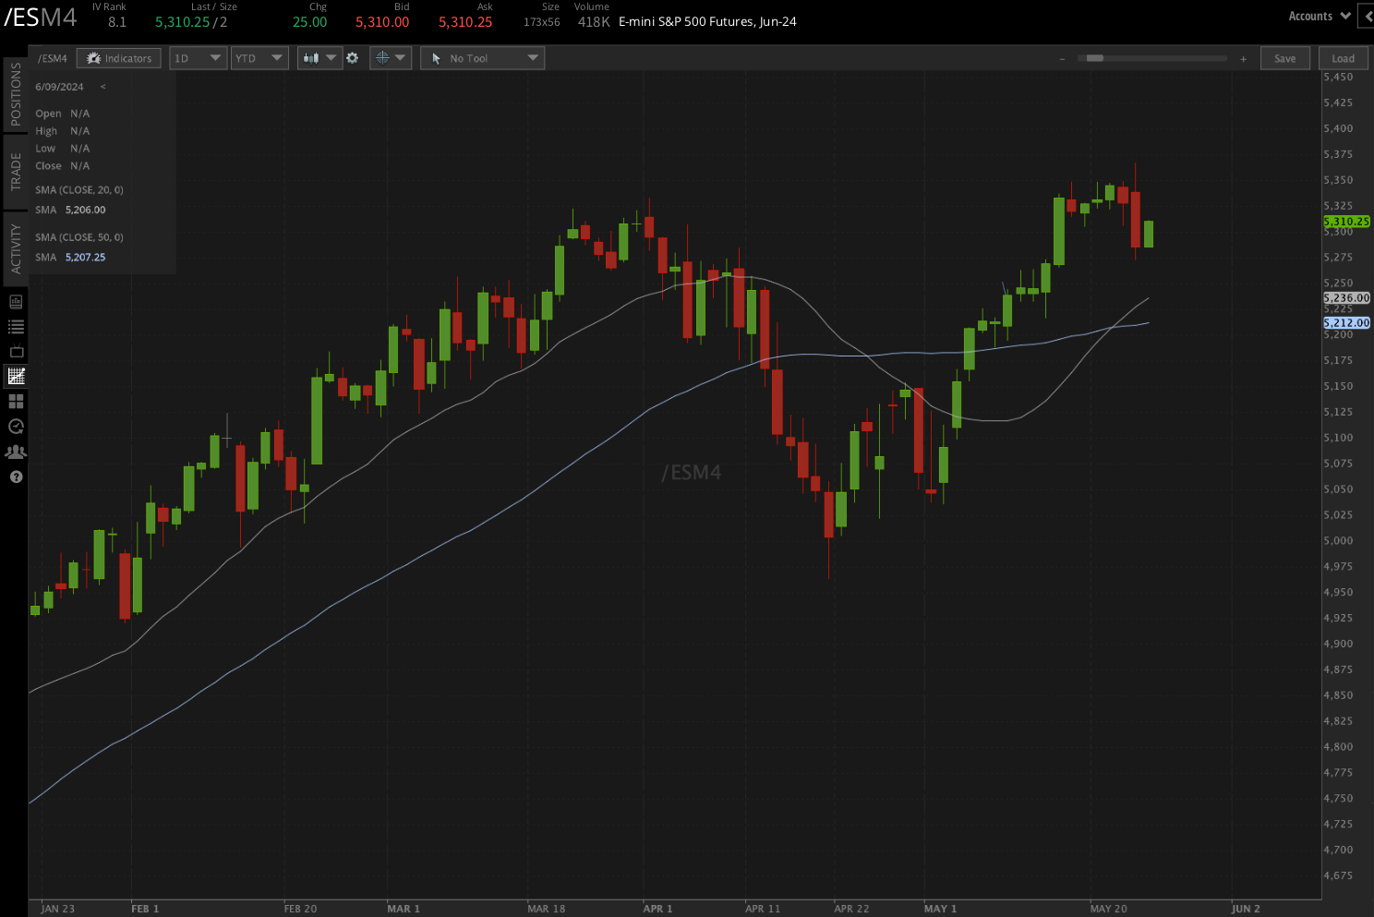Open chart settings gear icon

click(352, 58)
